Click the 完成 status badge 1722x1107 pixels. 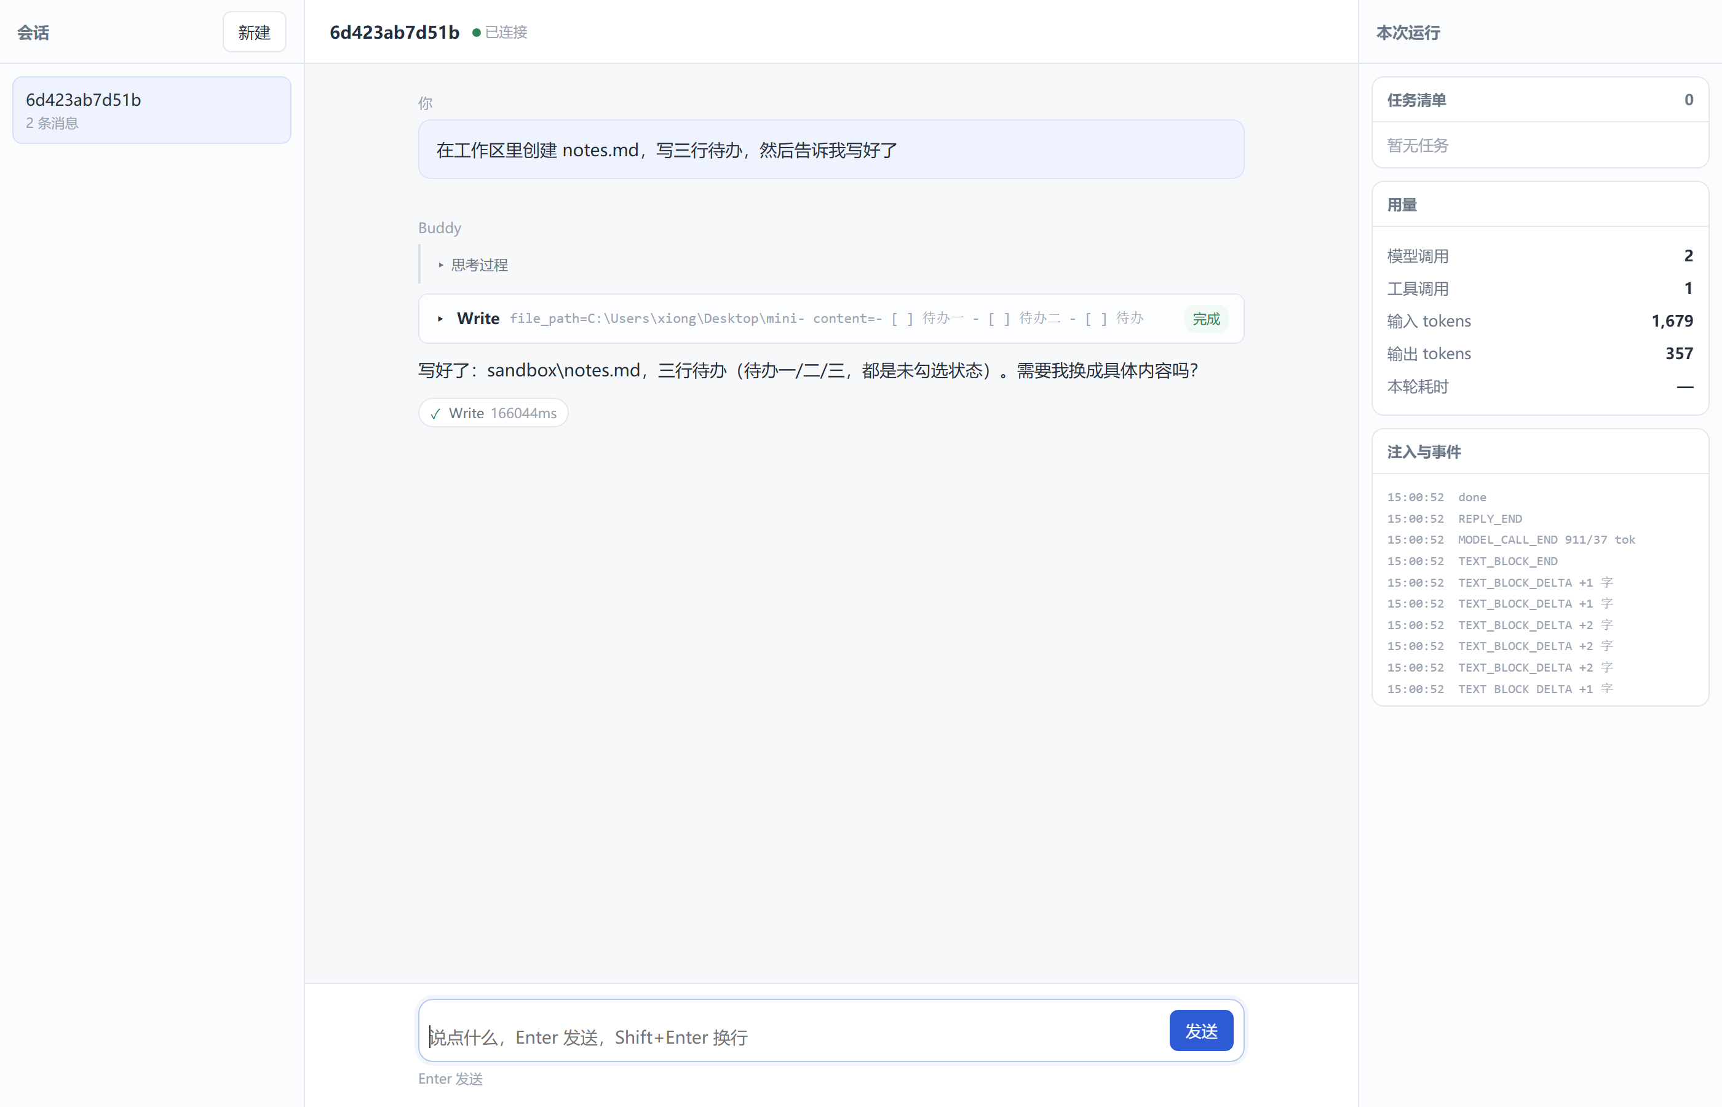coord(1206,319)
